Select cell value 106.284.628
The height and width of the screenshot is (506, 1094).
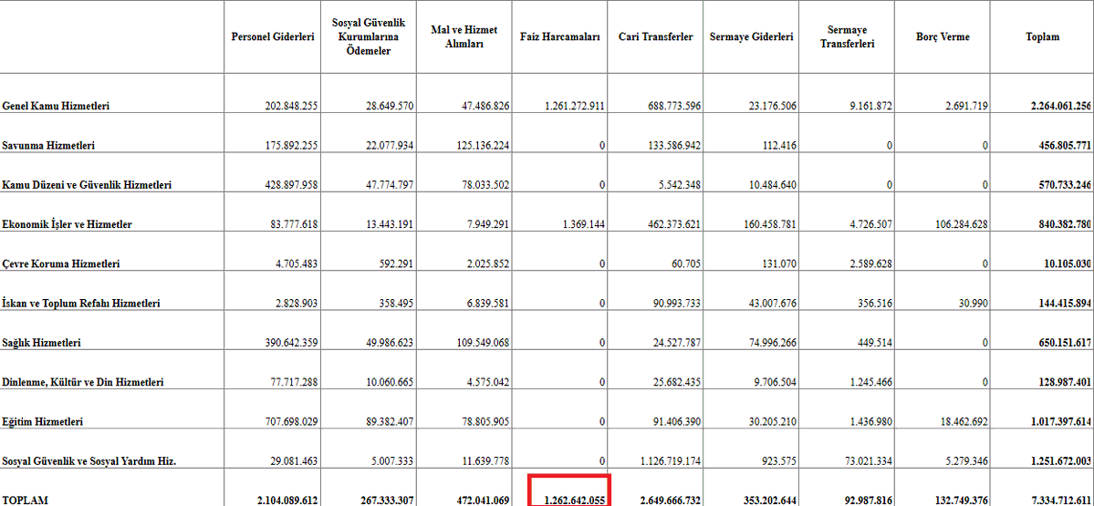[x=961, y=224]
